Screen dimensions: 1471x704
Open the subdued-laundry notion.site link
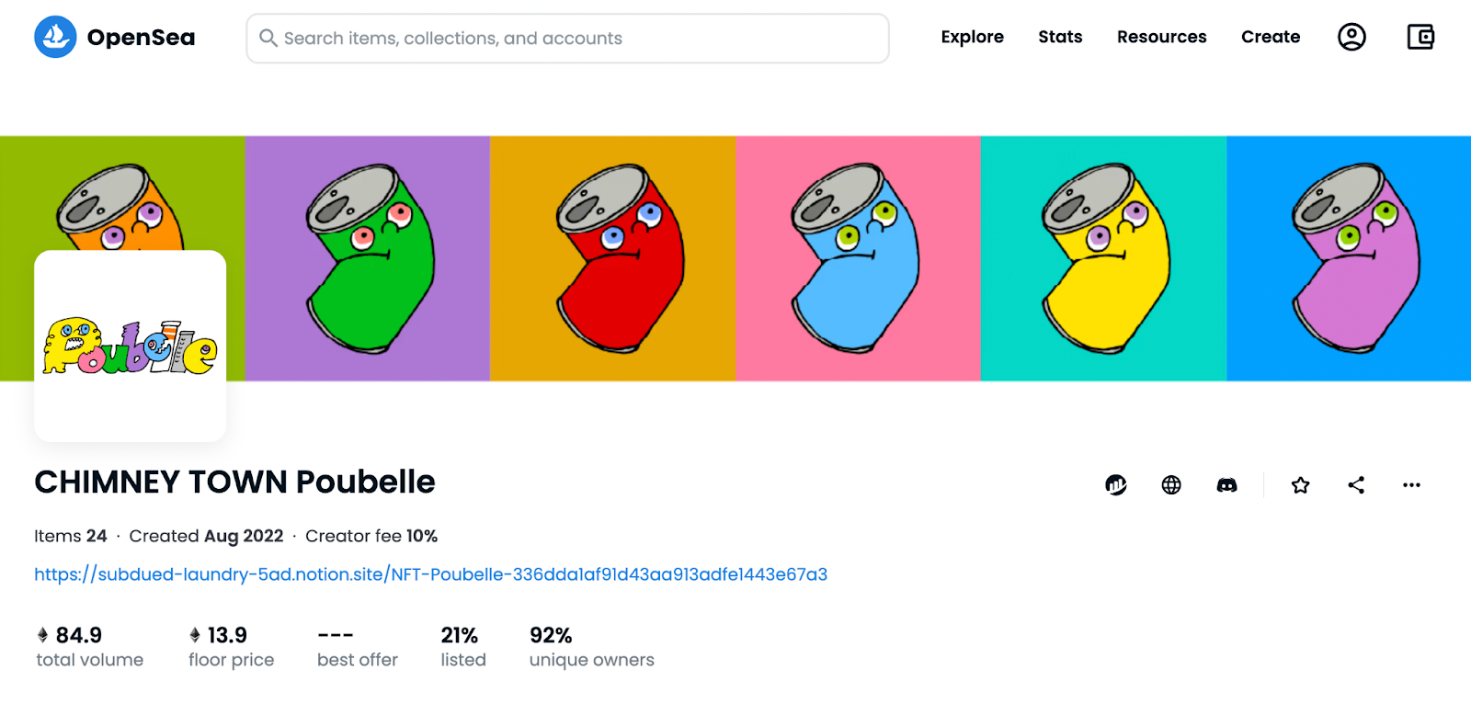pos(430,574)
